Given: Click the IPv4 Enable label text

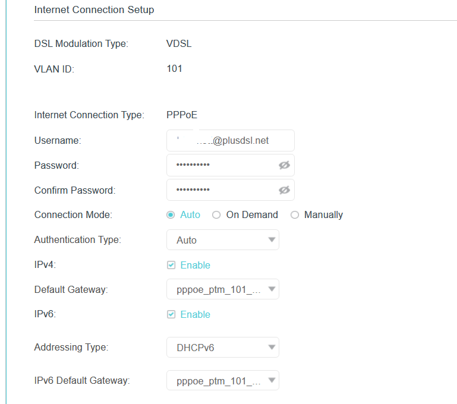Looking at the screenshot, I should click(x=195, y=265).
